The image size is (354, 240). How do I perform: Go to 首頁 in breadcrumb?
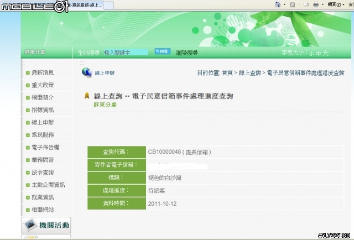[227, 73]
